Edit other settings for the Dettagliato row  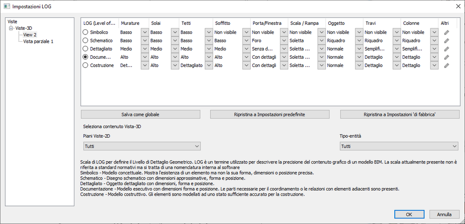tap(446, 49)
